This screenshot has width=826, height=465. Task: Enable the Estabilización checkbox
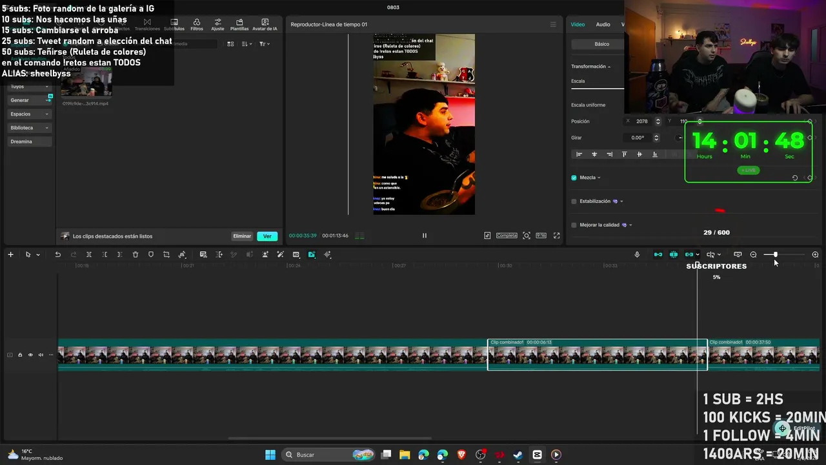(574, 201)
